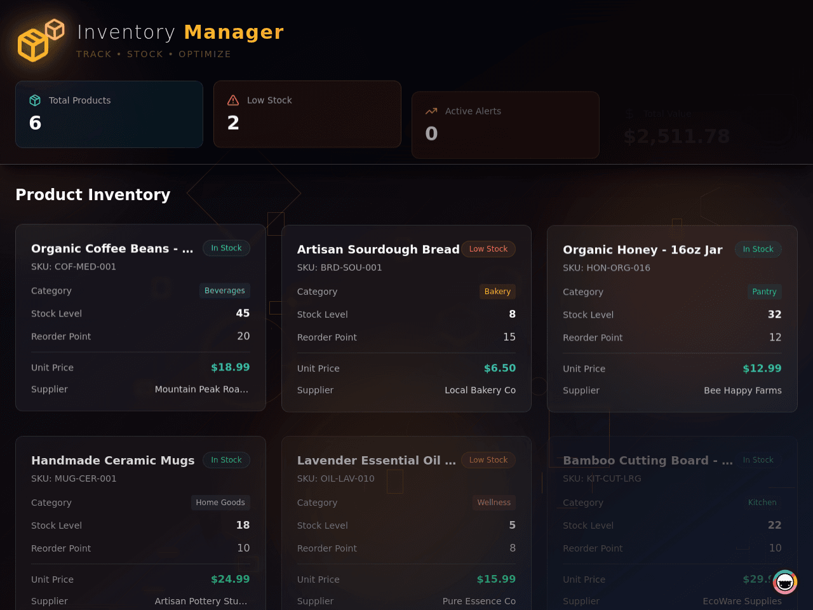Click the Artisan Pottery Stu… supplier name
Viewport: 813px width, 610px height.
click(x=201, y=601)
